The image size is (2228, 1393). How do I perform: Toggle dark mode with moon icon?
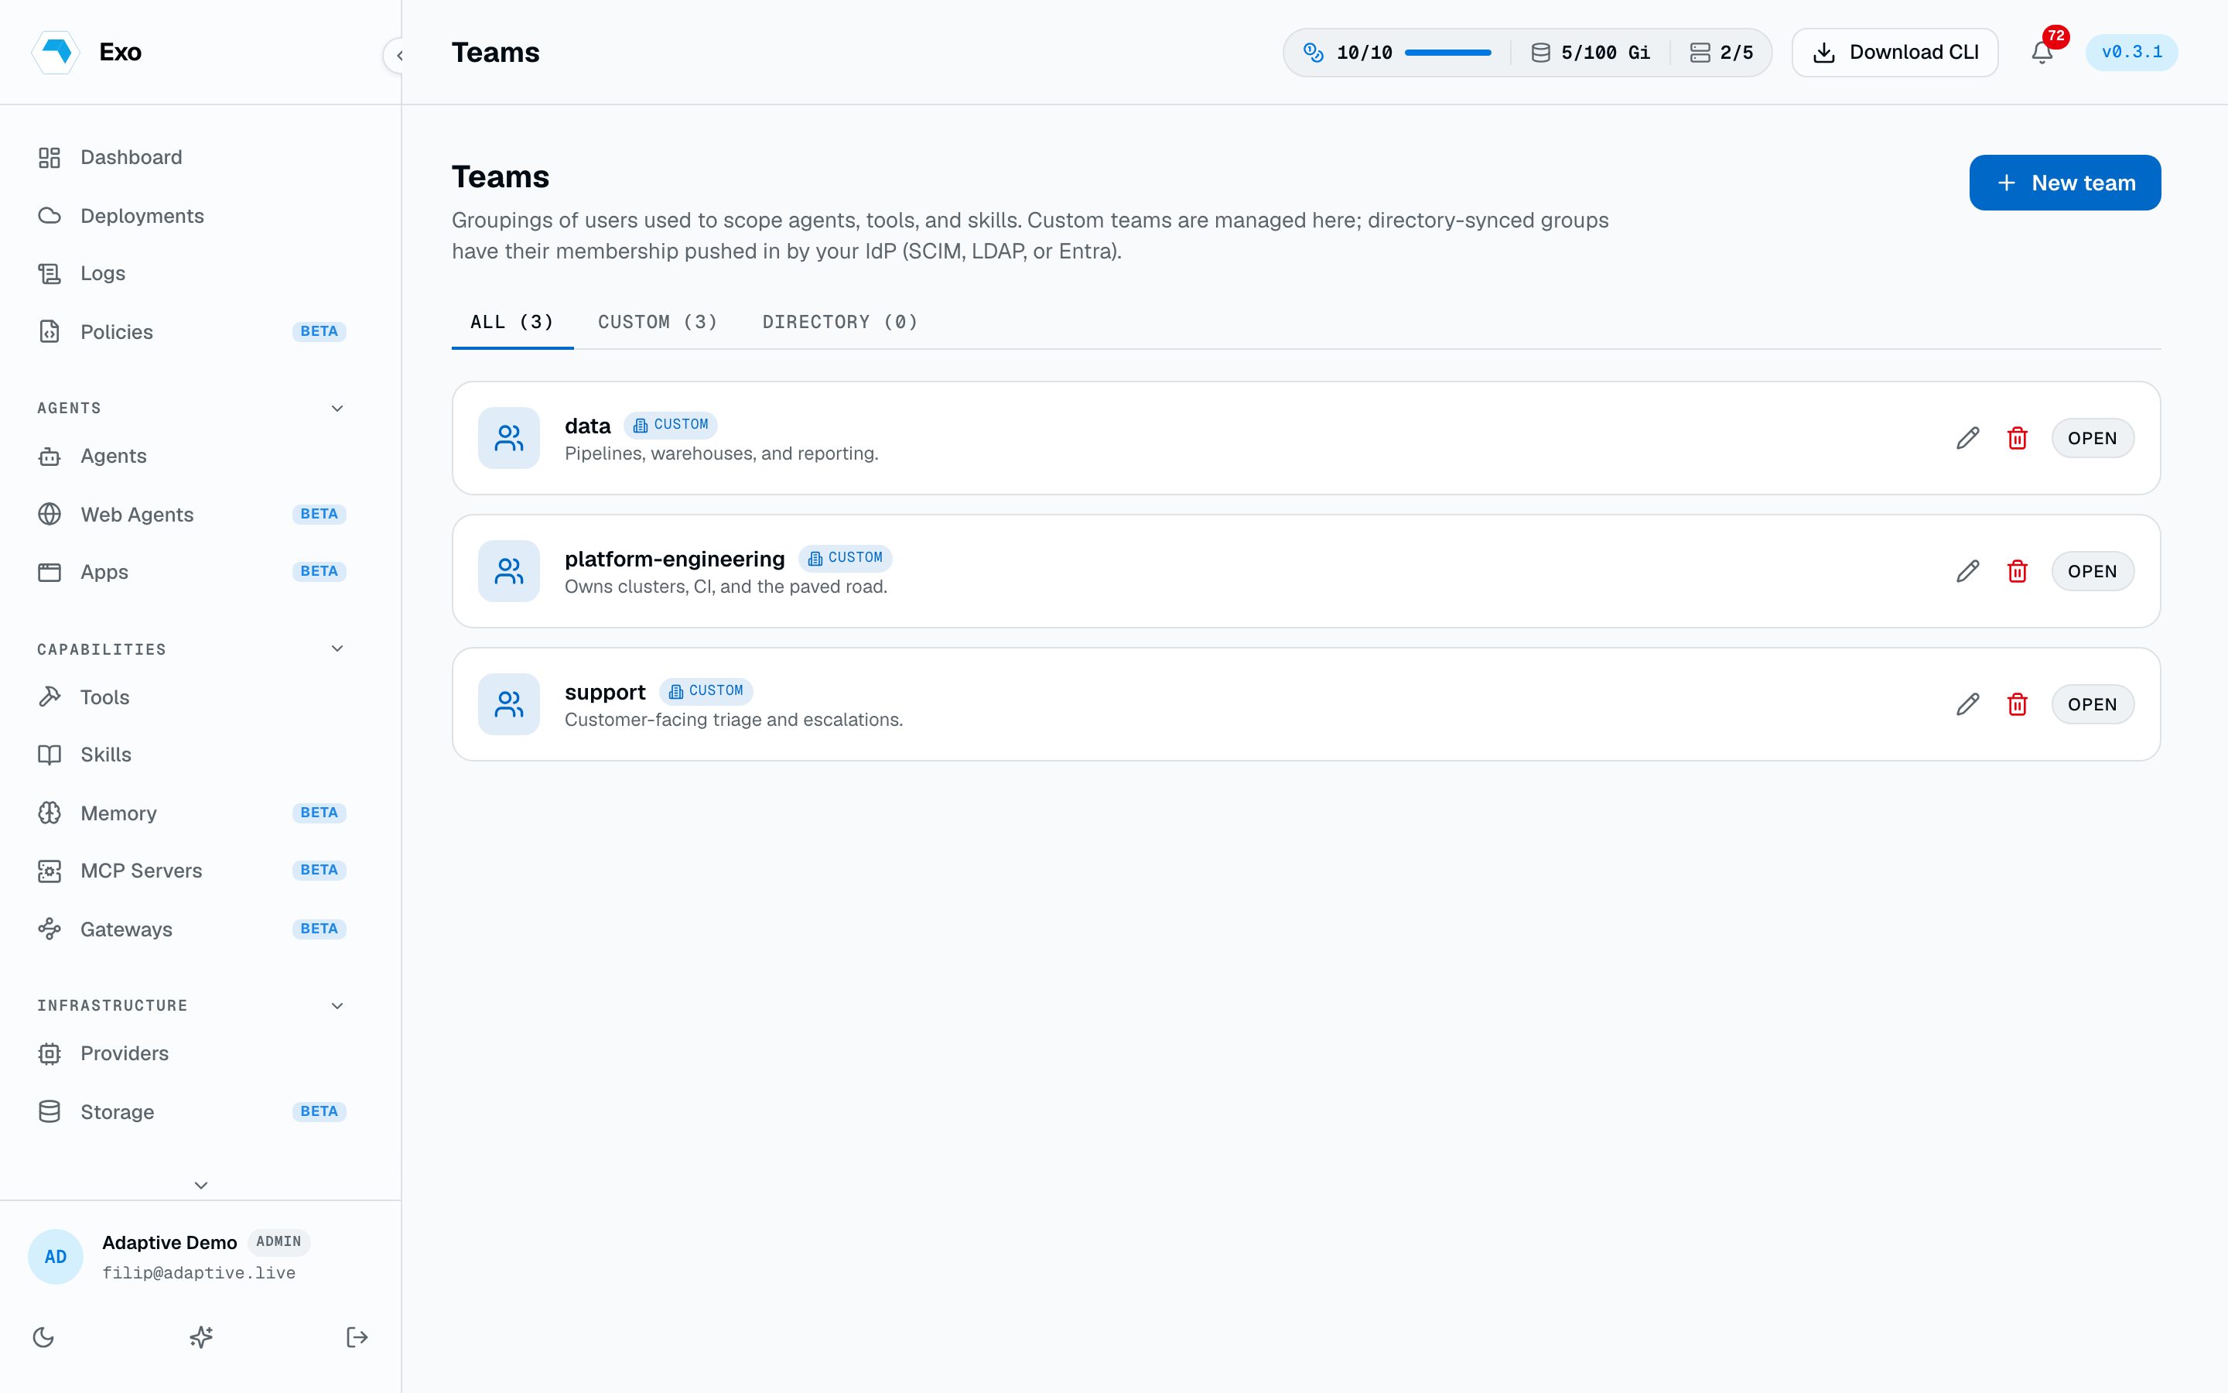(43, 1337)
